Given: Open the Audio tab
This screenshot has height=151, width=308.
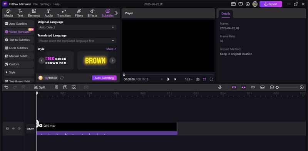Looking at the screenshot, I should [49, 13].
